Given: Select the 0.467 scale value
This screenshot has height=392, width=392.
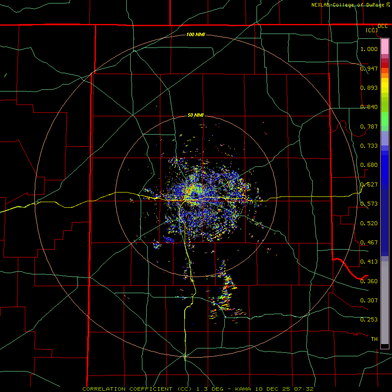Looking at the screenshot, I should coord(369,242).
